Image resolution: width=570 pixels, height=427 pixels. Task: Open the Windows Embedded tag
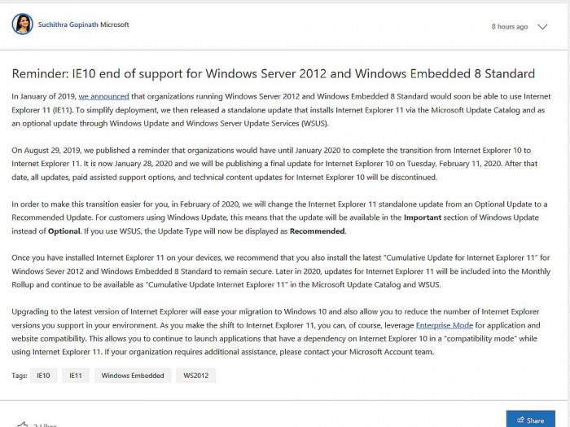pos(133,376)
